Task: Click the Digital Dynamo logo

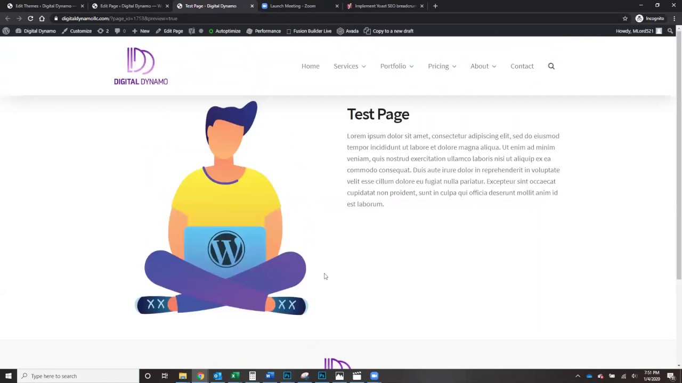Action: pyautogui.click(x=141, y=66)
